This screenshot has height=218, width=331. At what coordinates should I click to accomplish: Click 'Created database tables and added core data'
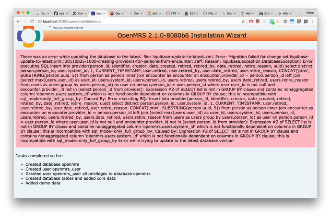[71, 178]
